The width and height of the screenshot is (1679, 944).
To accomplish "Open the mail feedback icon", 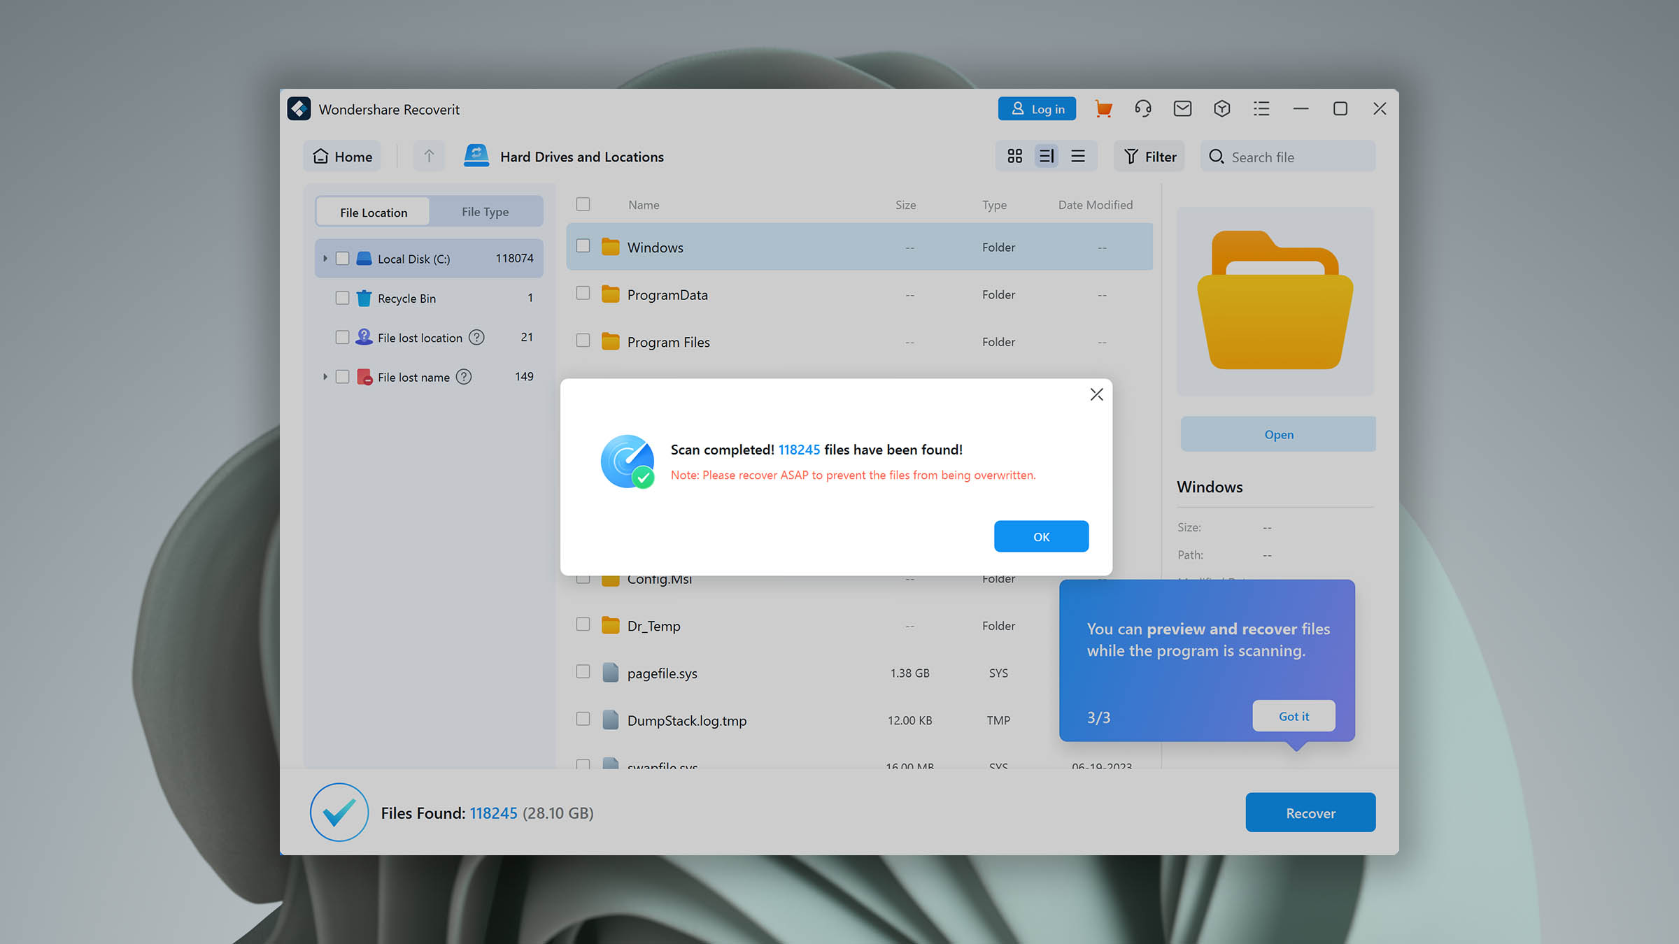I will (x=1182, y=109).
